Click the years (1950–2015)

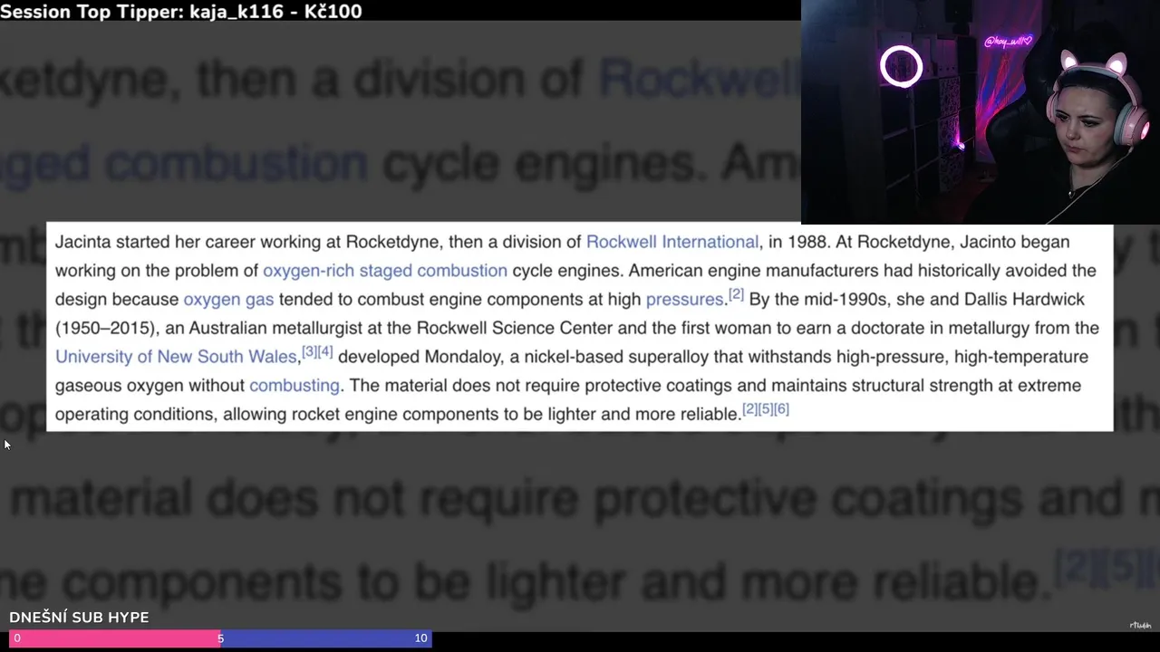tap(107, 328)
